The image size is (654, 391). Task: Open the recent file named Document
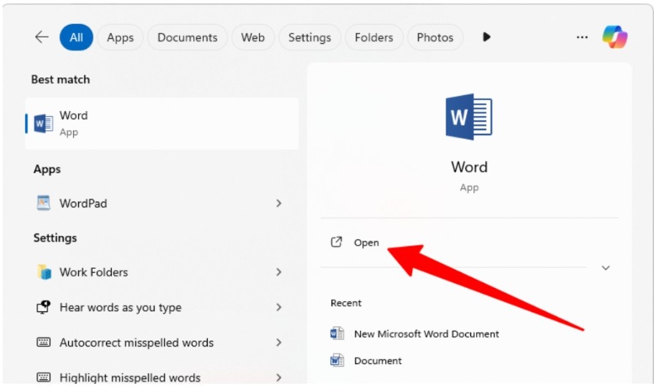click(x=378, y=360)
